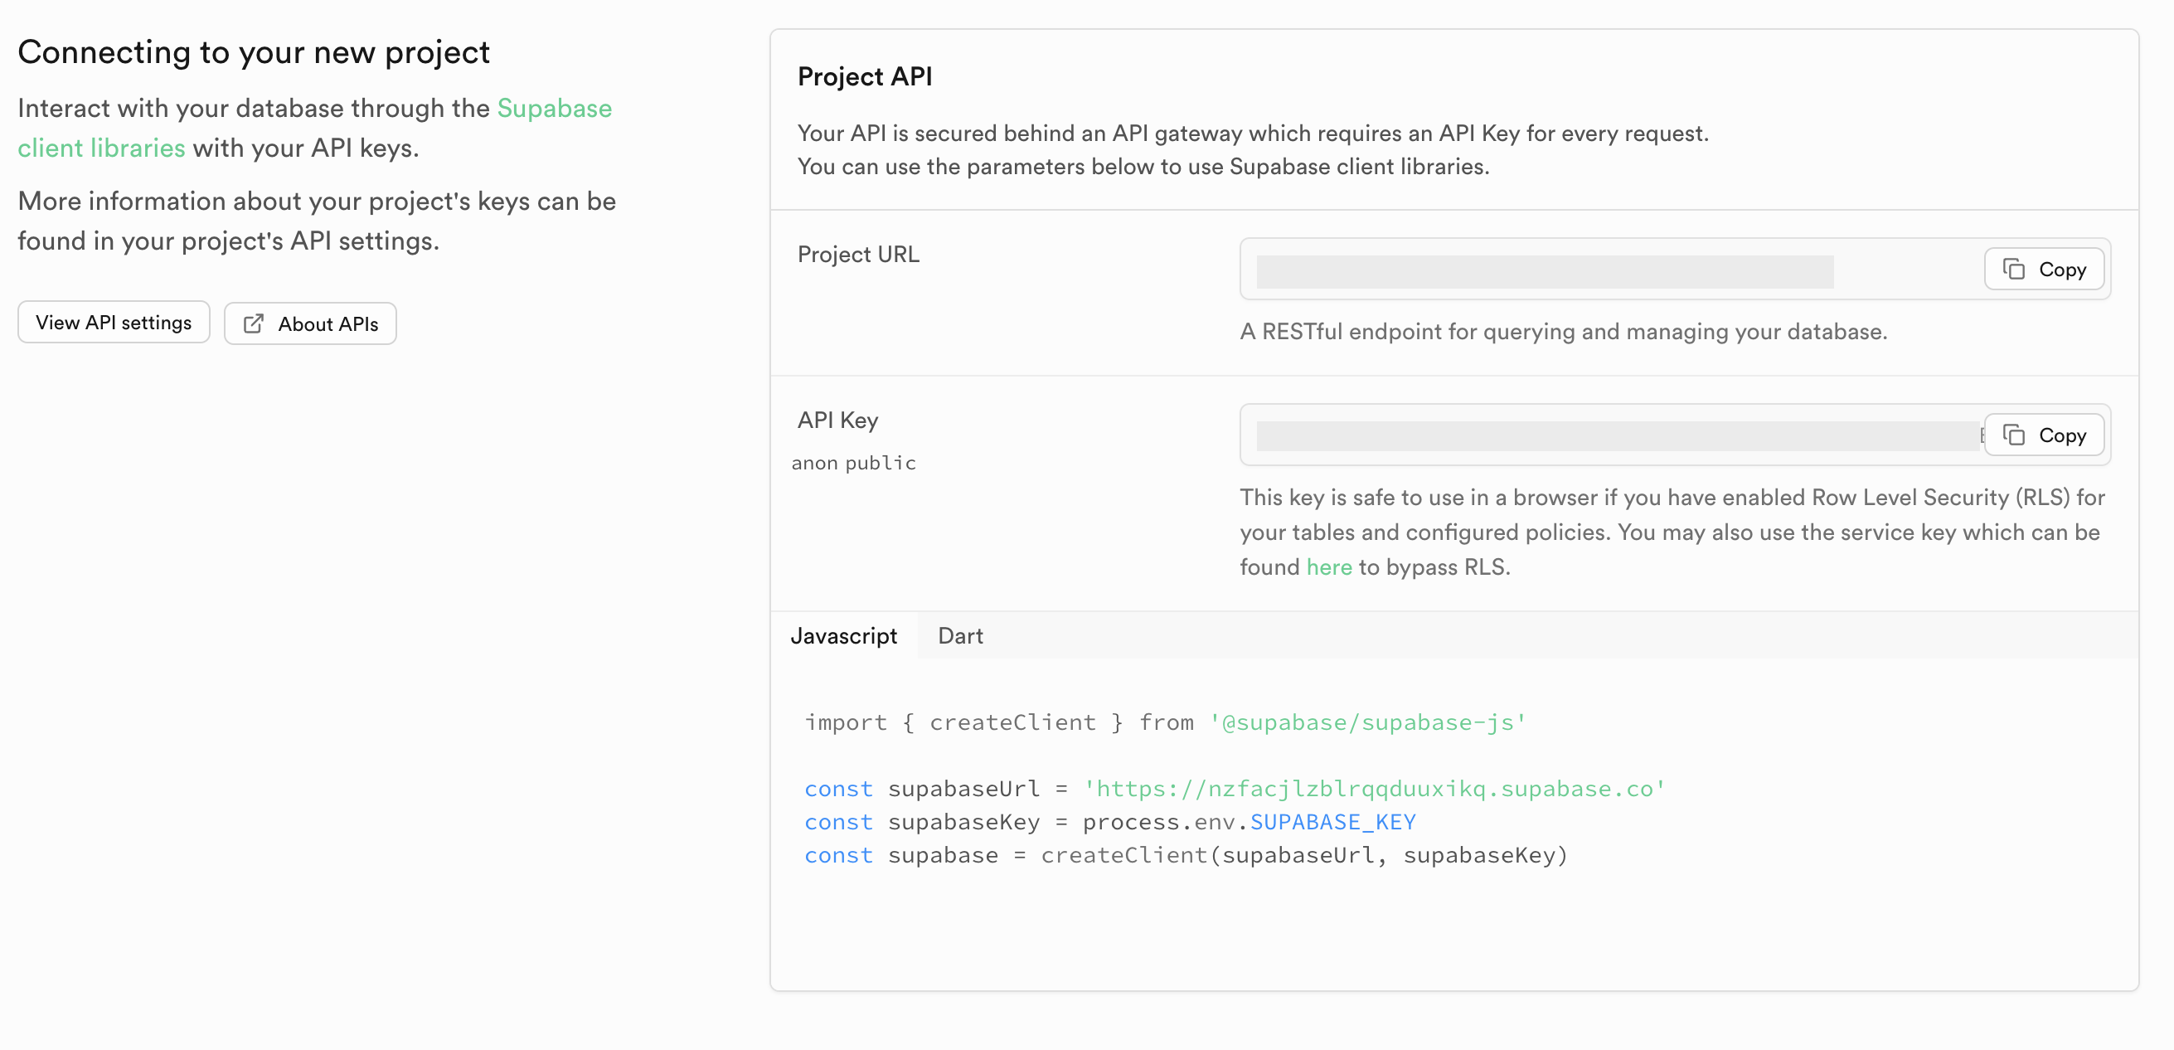Click the Copy text for Project URL

coord(2062,270)
